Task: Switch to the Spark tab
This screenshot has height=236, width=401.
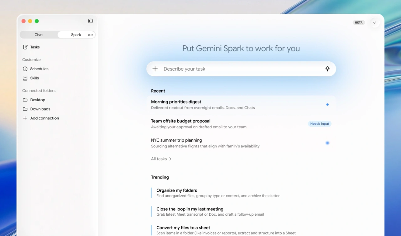Action: pos(76,35)
